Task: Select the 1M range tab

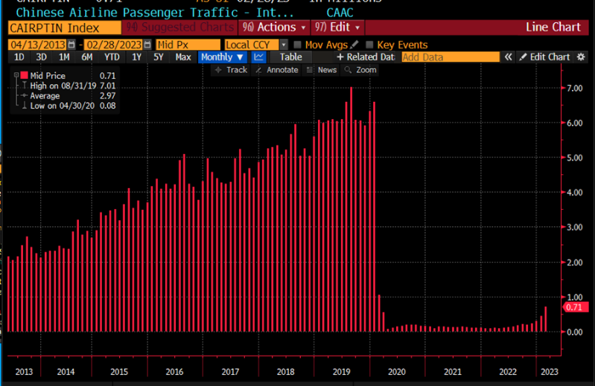Action: pyautogui.click(x=64, y=57)
